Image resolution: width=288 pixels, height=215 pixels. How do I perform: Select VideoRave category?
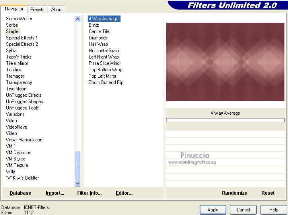point(17,127)
